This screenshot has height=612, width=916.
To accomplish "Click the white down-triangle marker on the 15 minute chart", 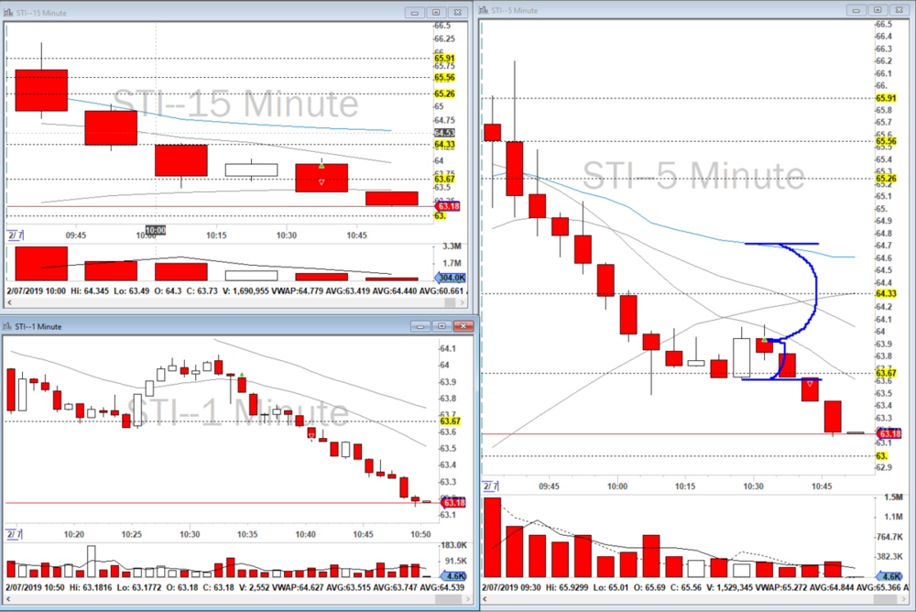I will pyautogui.click(x=322, y=182).
